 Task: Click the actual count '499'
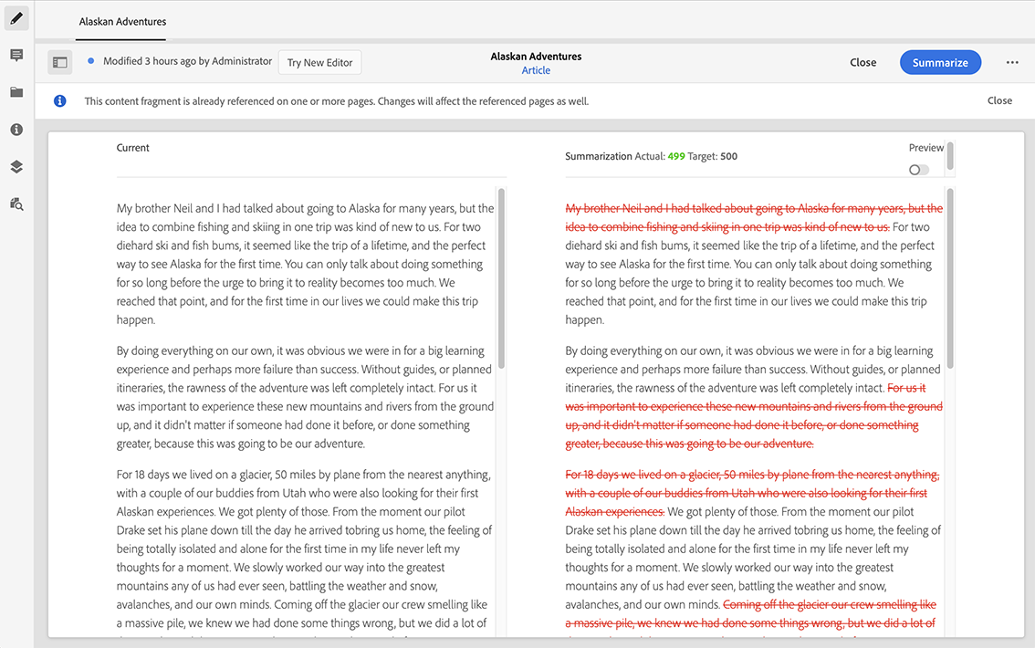click(x=676, y=156)
